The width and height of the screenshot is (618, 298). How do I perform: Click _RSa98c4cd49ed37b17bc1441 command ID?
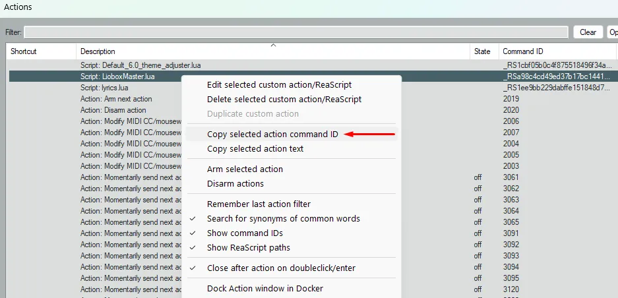click(x=557, y=76)
